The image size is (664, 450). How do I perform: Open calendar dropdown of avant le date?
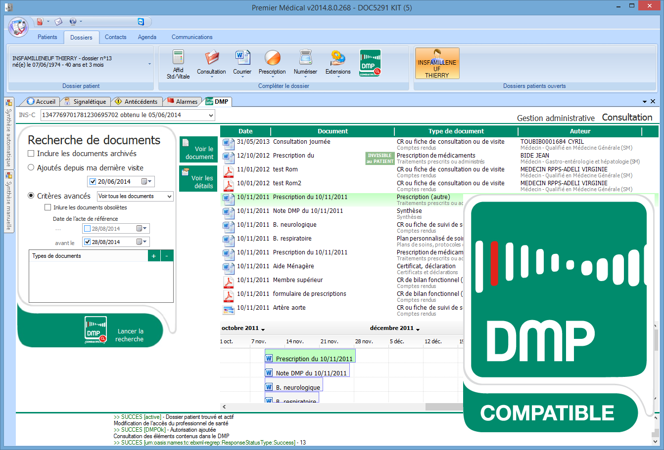tap(142, 242)
